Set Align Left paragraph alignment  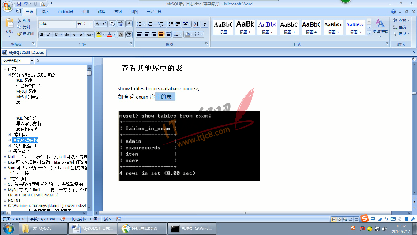pos(140,34)
